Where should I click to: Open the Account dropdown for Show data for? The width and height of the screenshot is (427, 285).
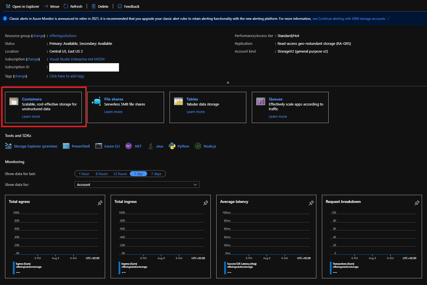(137, 185)
